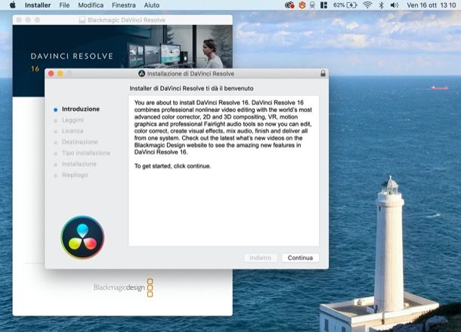Viewport: 461px width, 332px height.
Task: Select the Destinazione step
Action: click(79, 142)
